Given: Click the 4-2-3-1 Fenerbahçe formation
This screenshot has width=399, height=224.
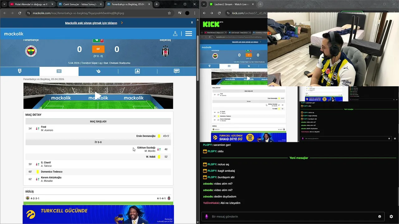Looking at the screenshot, I should coord(35,198).
